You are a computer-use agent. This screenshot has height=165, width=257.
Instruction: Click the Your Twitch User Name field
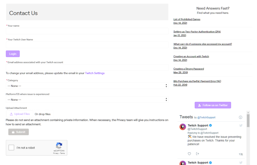[x=87, y=45]
